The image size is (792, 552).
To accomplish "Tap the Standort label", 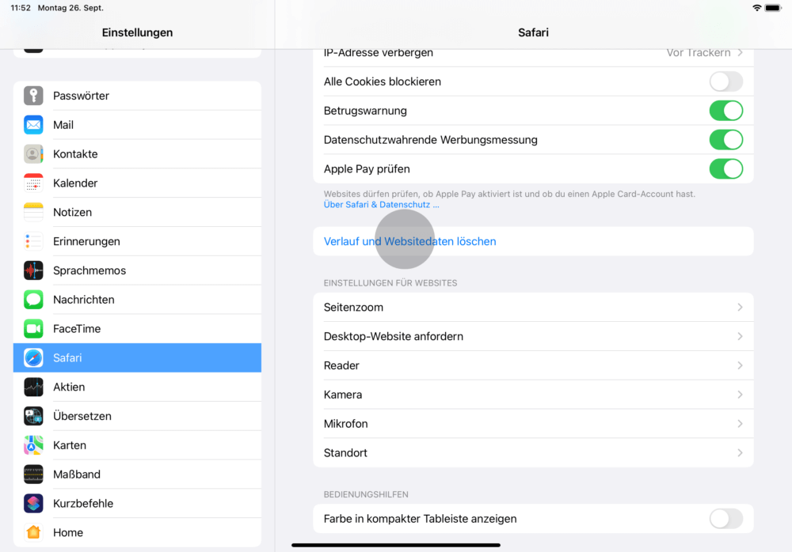I will [x=345, y=453].
